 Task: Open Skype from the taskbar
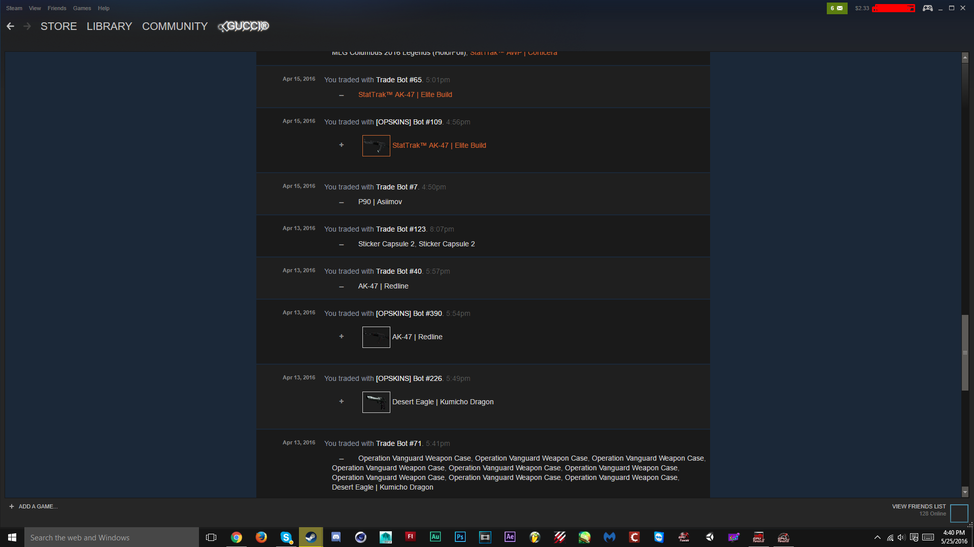point(286,537)
